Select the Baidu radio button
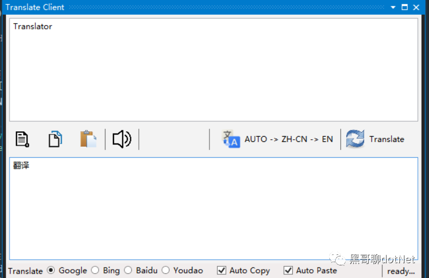Image resolution: width=429 pixels, height=278 pixels. [x=128, y=270]
